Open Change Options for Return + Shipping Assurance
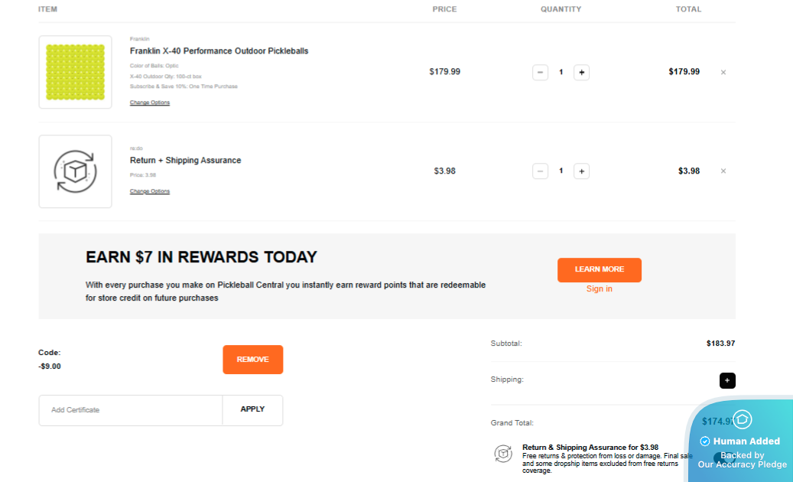 tap(150, 191)
